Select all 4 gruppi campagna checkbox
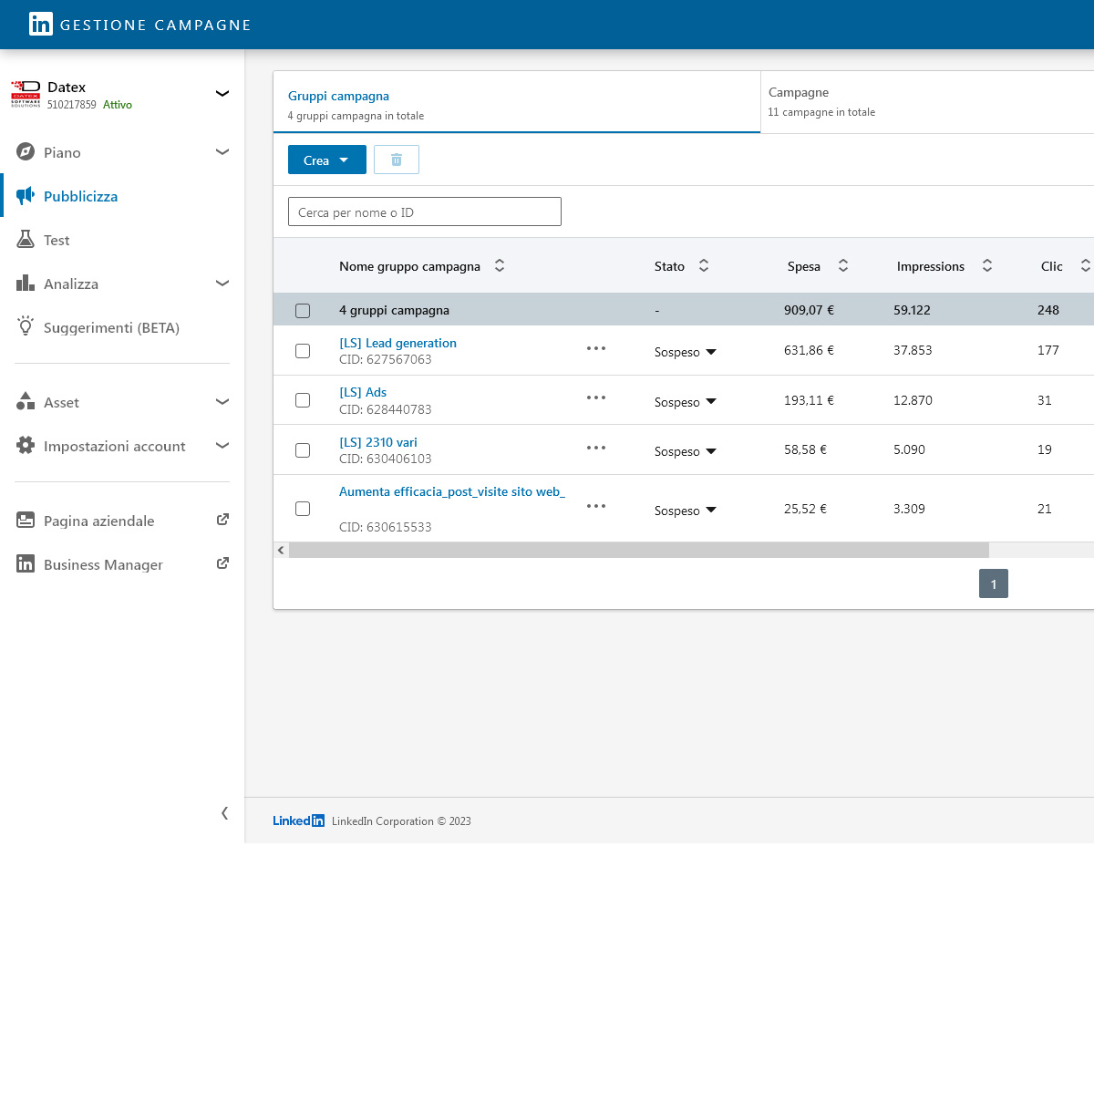The height and width of the screenshot is (1094, 1094). pos(303,311)
